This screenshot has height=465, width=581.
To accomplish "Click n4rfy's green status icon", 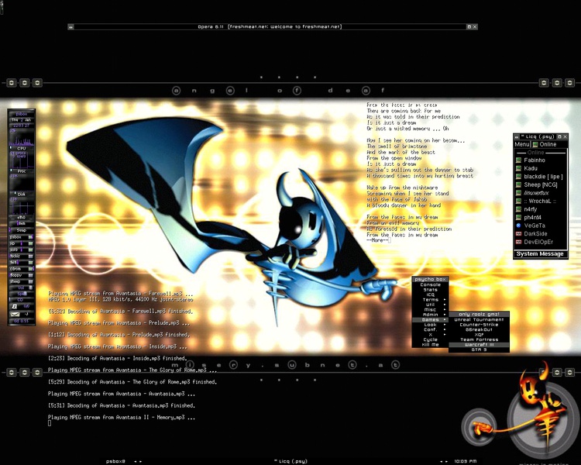I will [x=519, y=209].
